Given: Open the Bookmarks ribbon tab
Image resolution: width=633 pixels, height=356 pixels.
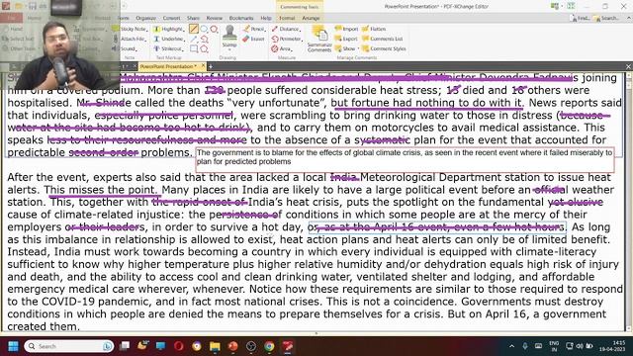Looking at the screenshot, I should [241, 18].
